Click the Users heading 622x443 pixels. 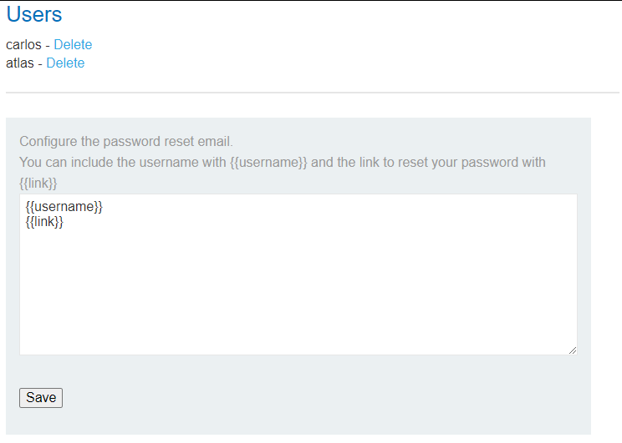tap(34, 14)
